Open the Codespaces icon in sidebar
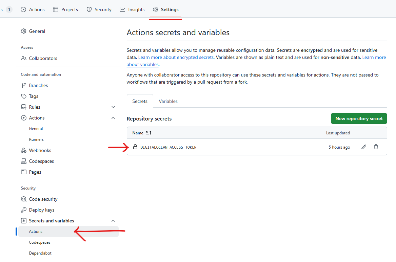Screen dimensions: 396x262 pyautogui.click(x=24, y=161)
